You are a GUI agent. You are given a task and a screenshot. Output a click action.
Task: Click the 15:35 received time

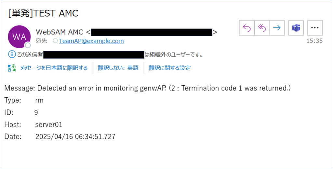314,41
